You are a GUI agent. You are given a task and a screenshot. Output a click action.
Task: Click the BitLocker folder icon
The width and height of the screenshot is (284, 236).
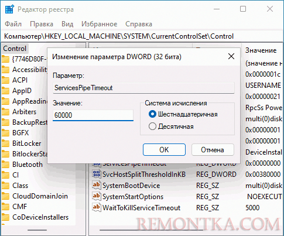[5, 143]
